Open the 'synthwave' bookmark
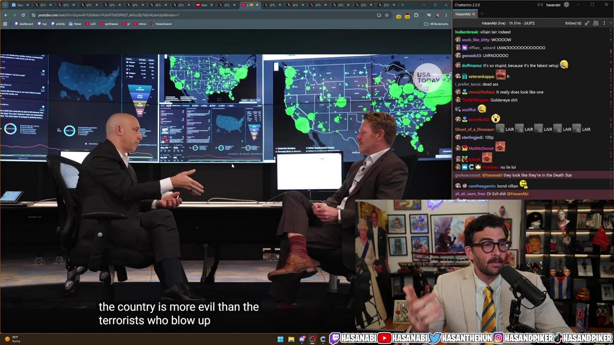This screenshot has height=345, width=614. click(109, 24)
